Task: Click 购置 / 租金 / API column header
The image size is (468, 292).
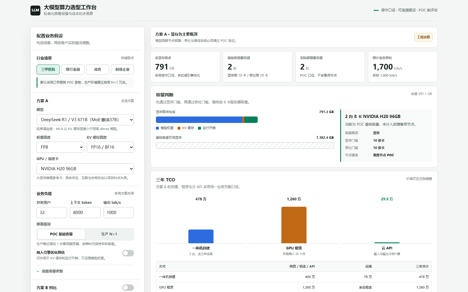Action: [302, 266]
